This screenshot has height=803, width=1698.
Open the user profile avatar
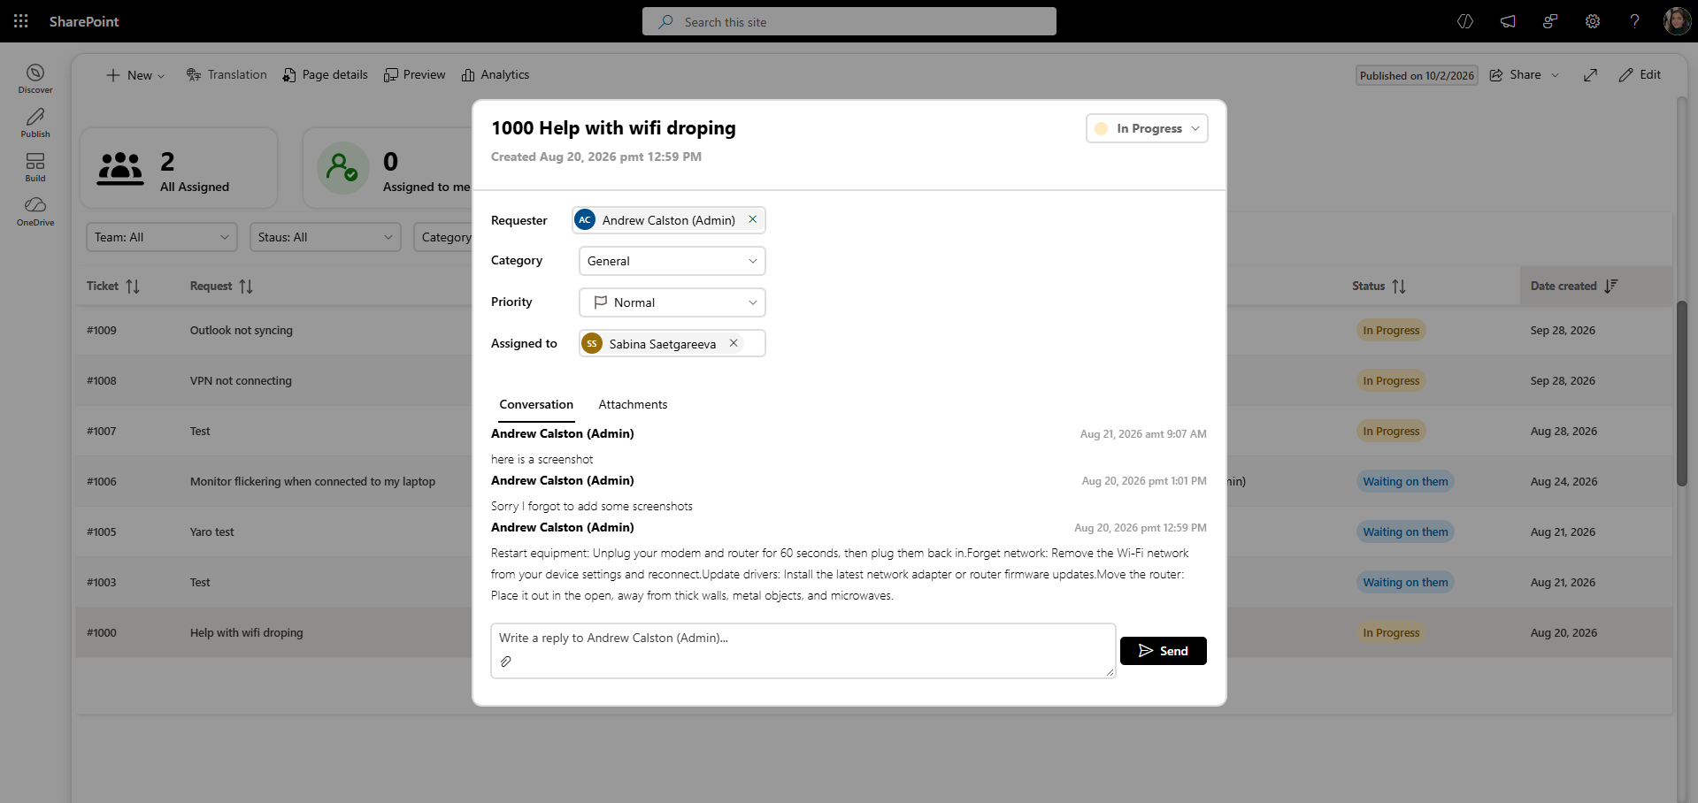(1677, 21)
